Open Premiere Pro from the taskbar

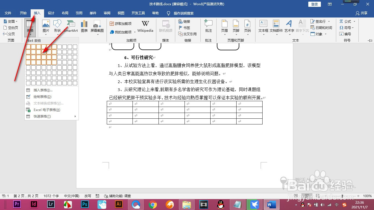(17, 204)
